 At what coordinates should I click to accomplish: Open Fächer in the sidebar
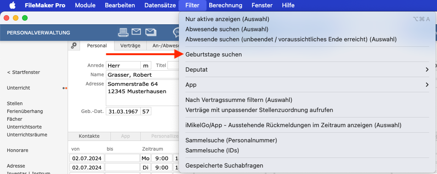click(x=15, y=119)
